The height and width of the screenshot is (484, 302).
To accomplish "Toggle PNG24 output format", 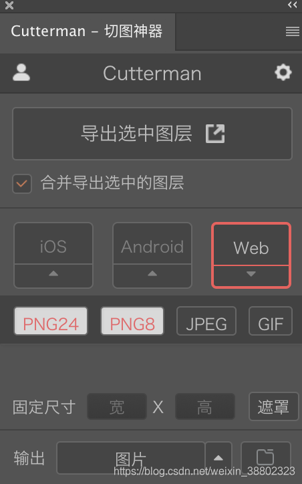I will [51, 321].
